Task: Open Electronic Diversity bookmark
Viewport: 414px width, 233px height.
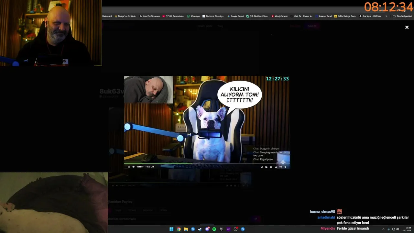Action: [213, 16]
